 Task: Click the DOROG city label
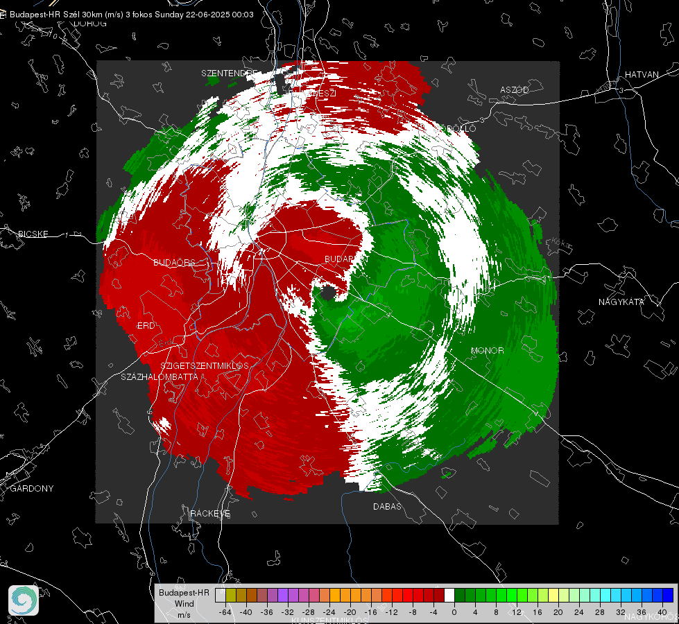[x=90, y=24]
